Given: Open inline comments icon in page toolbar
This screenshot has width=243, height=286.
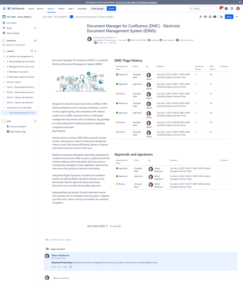Looking at the screenshot, I should click(x=205, y=17).
